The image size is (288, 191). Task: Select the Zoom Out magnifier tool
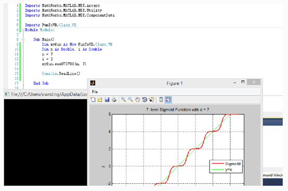click(x=130, y=100)
